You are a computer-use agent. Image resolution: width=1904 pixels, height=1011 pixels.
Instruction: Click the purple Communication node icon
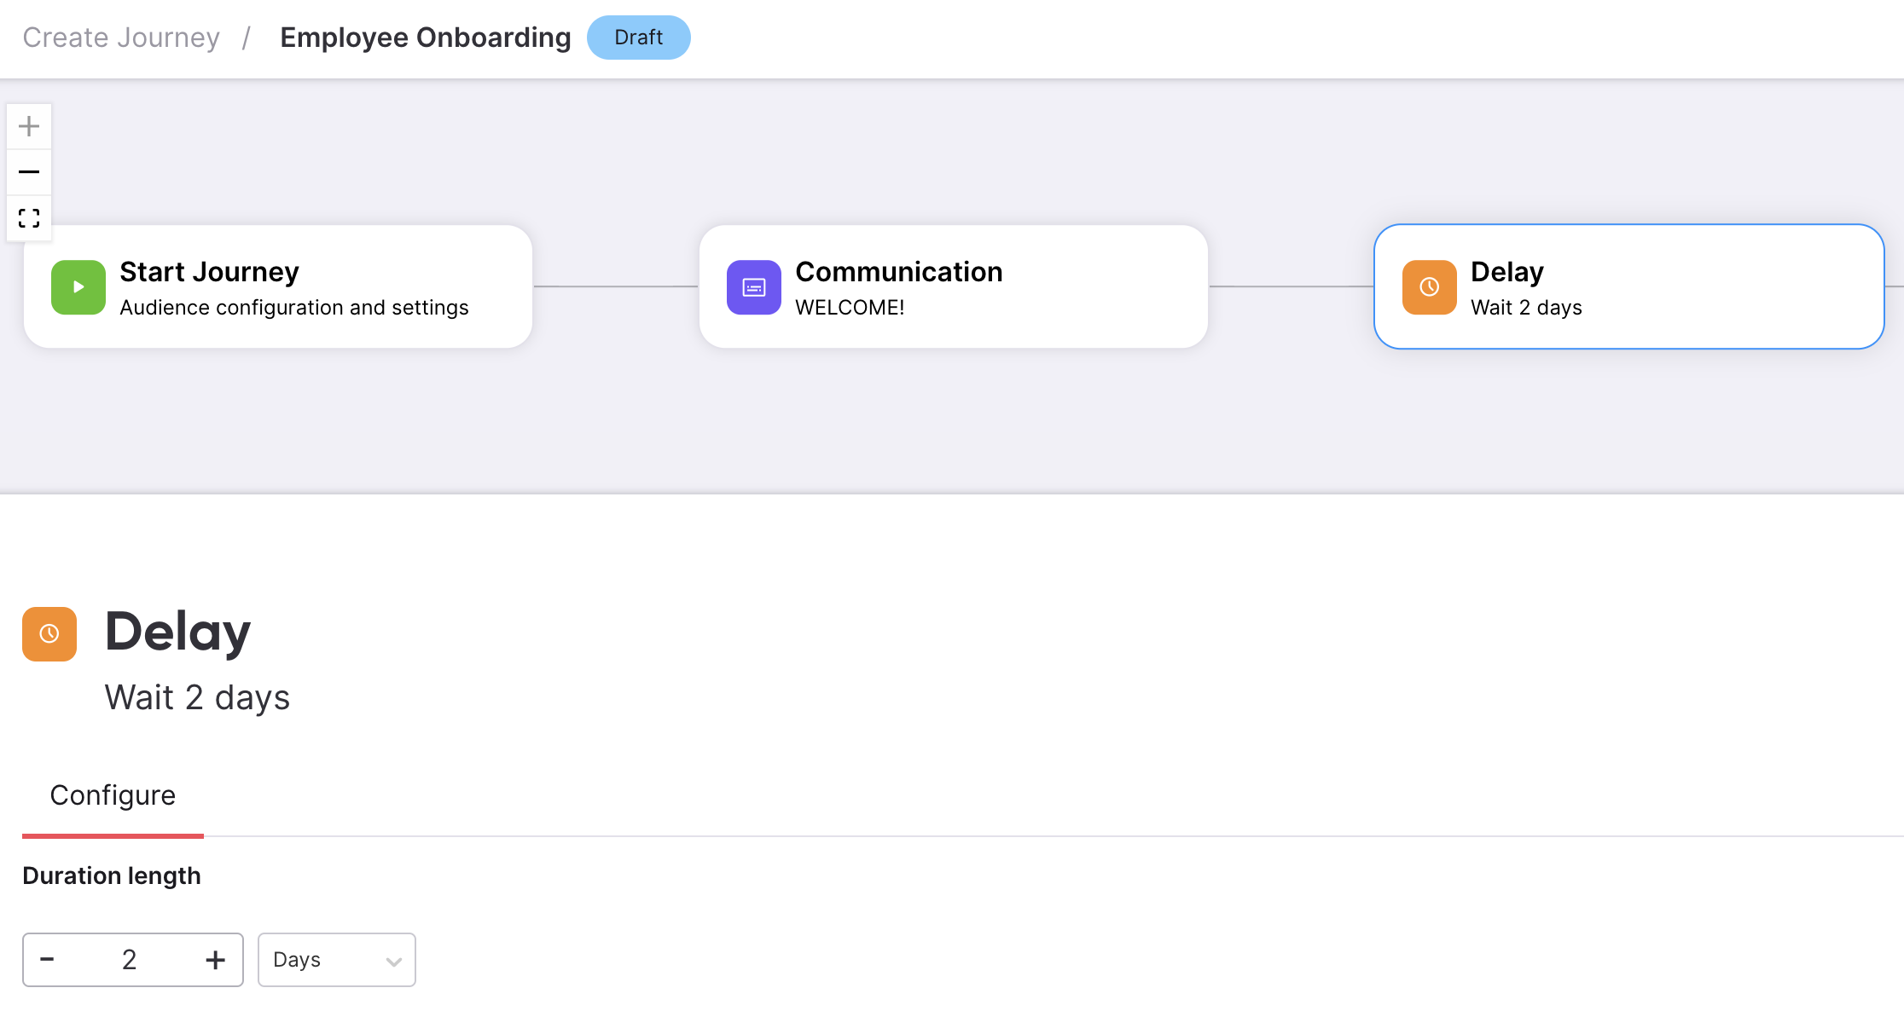pos(754,287)
